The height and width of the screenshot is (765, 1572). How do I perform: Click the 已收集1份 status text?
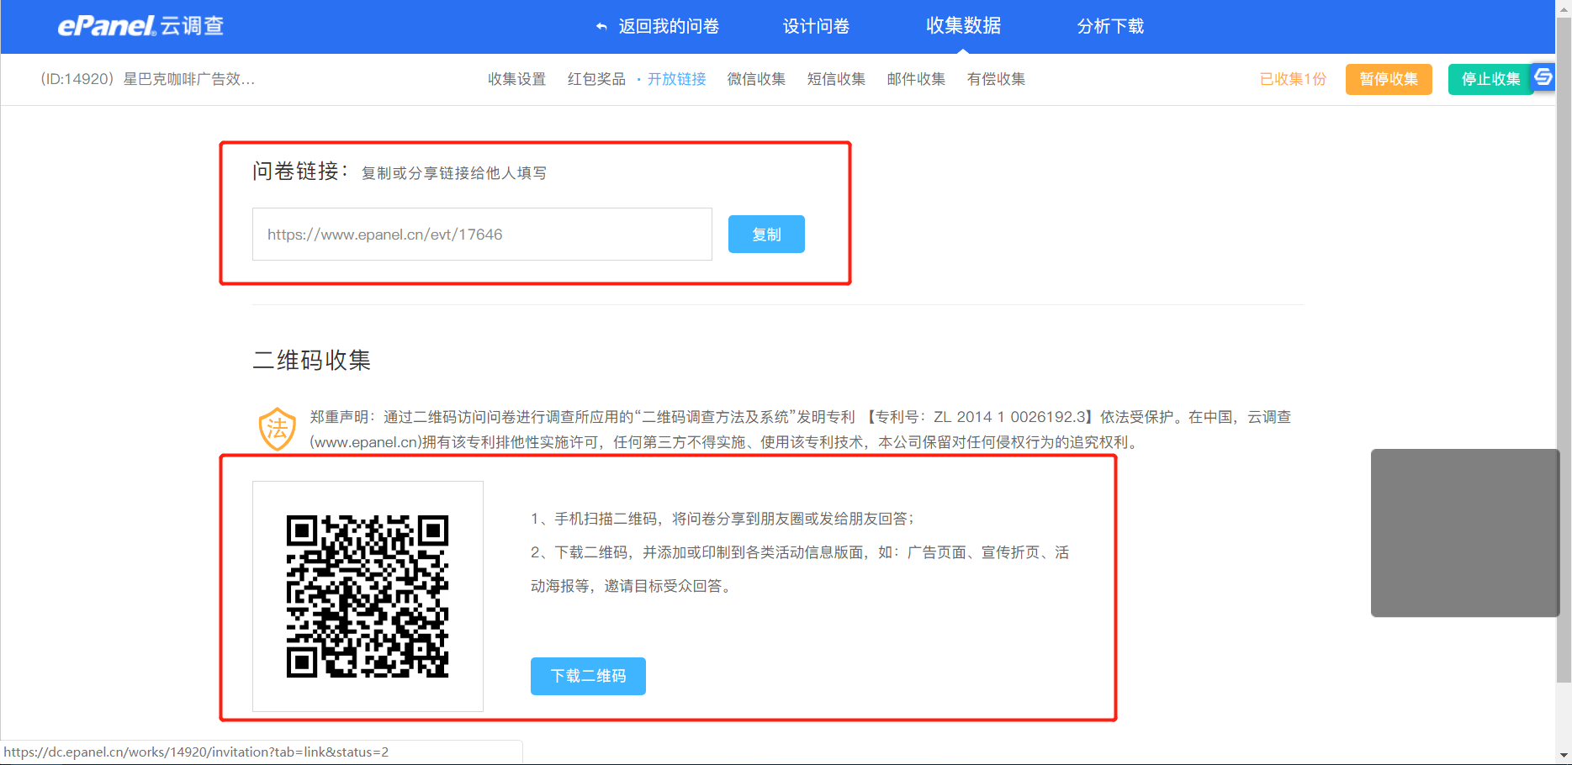click(1293, 79)
